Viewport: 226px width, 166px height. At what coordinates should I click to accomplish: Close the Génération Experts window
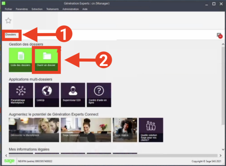pos(221,4)
